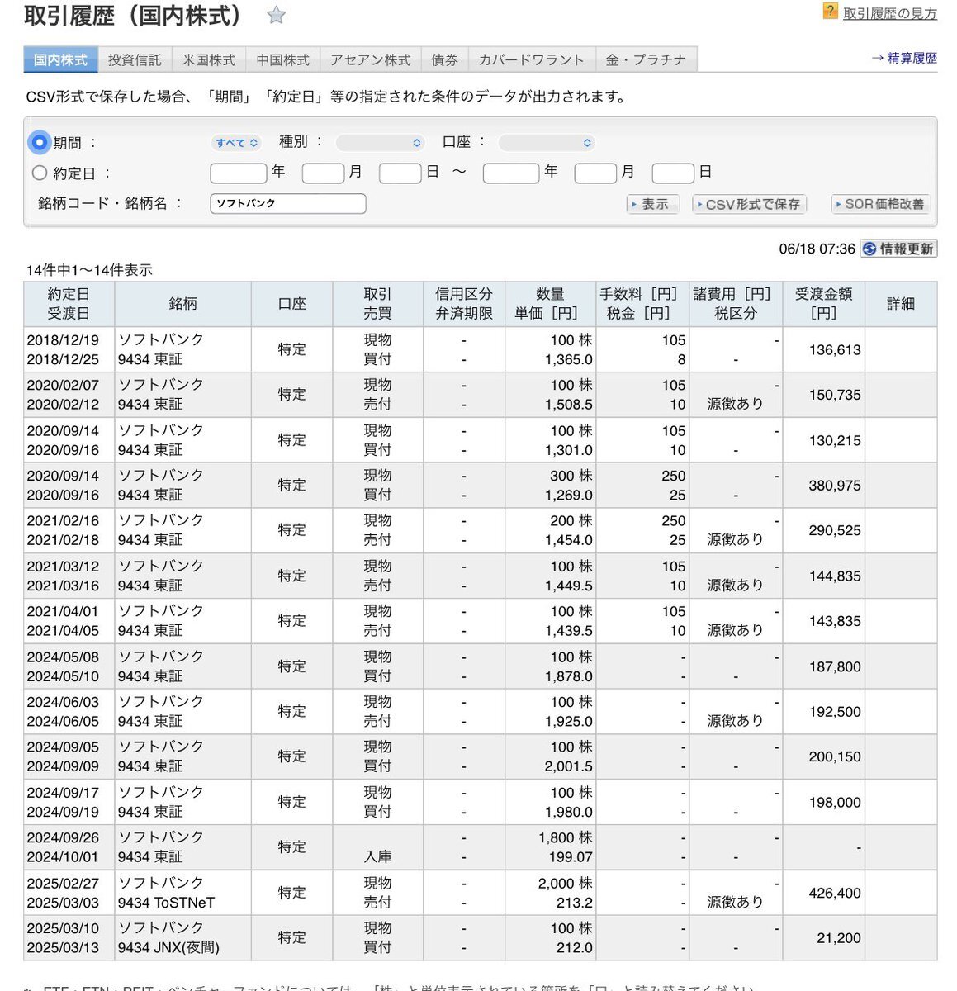Click the end day input field

coord(673,173)
